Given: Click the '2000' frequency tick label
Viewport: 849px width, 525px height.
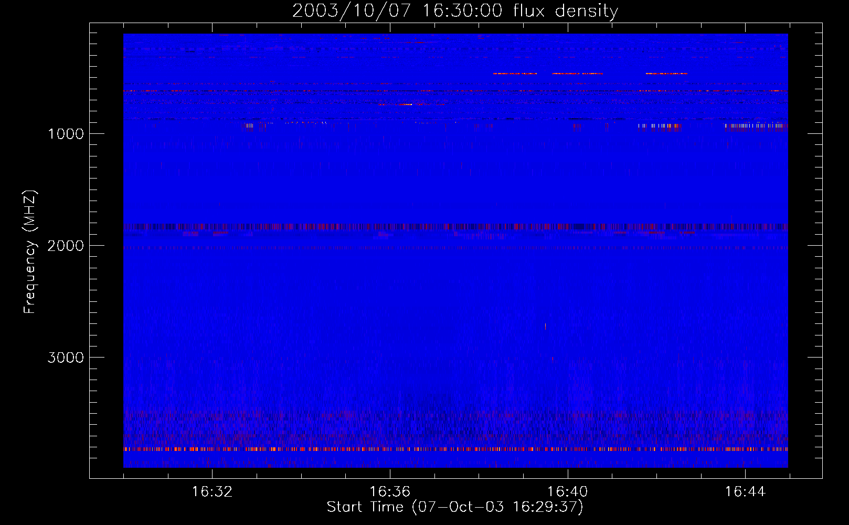Looking at the screenshot, I should [66, 246].
